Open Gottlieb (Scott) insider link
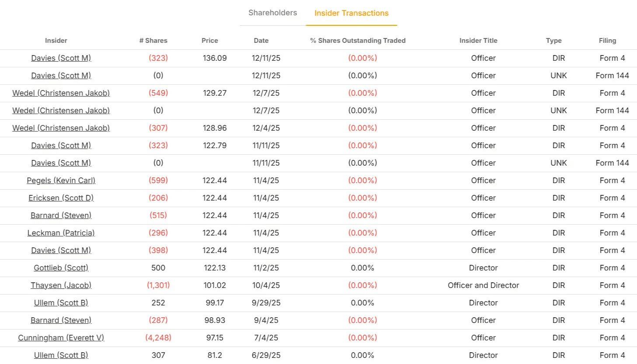 coord(61,268)
